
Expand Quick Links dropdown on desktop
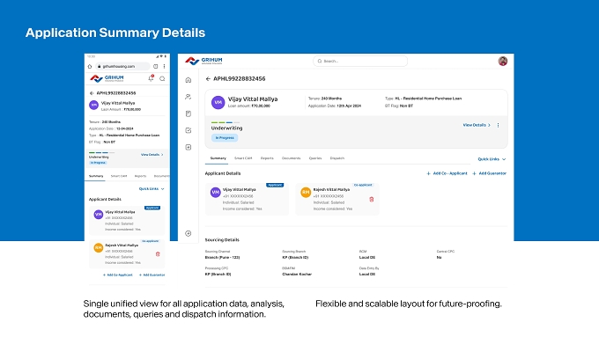(492, 159)
